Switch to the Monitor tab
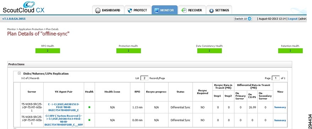 tap(164, 10)
